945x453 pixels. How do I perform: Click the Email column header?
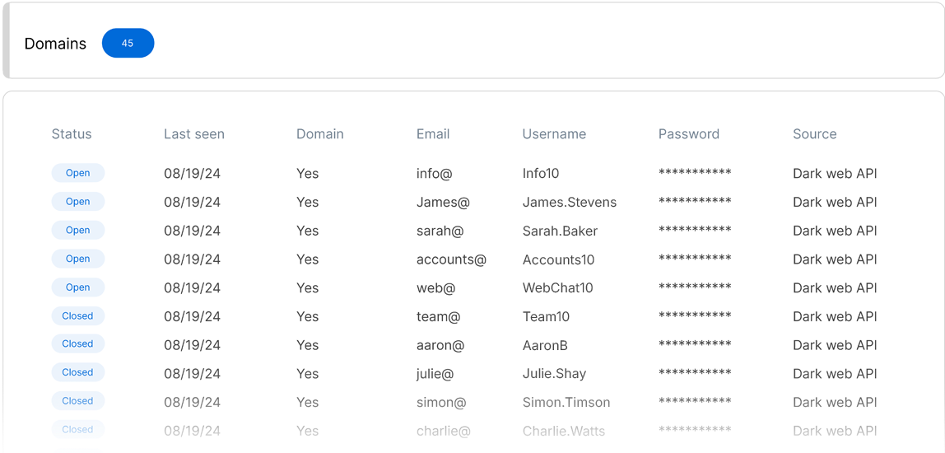pos(433,134)
